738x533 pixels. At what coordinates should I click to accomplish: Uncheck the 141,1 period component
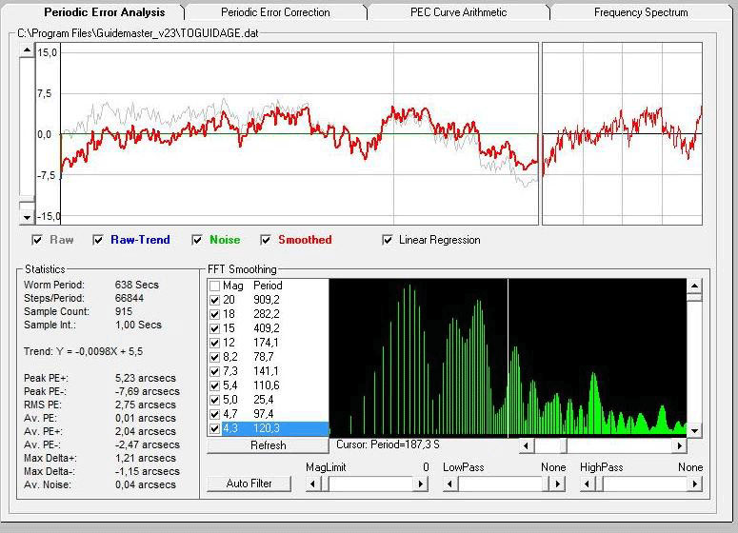coord(214,371)
